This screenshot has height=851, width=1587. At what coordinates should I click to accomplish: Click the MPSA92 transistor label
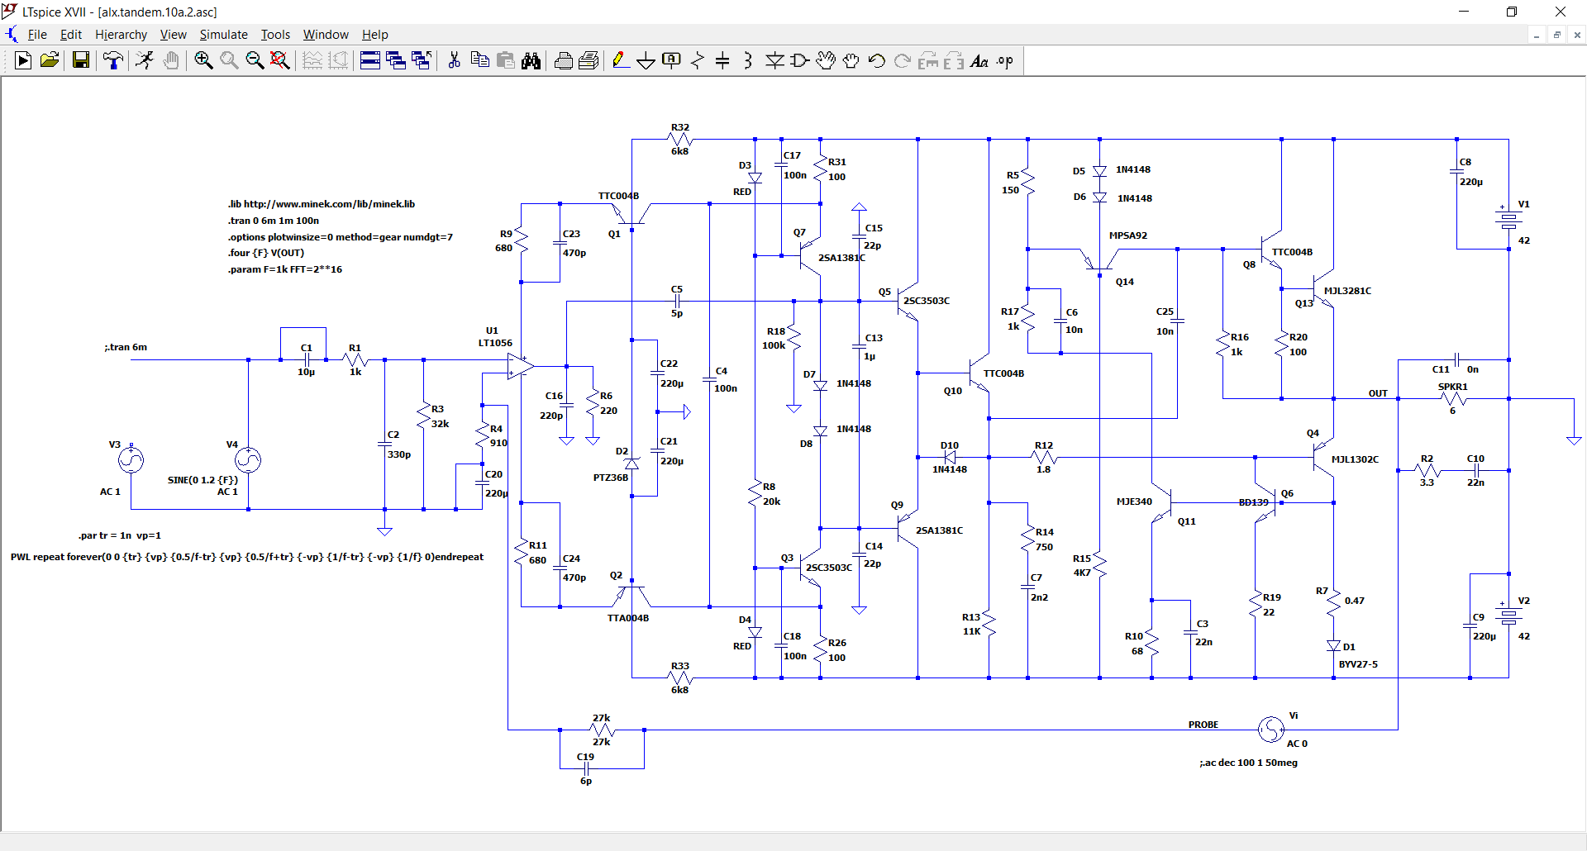tap(1128, 235)
